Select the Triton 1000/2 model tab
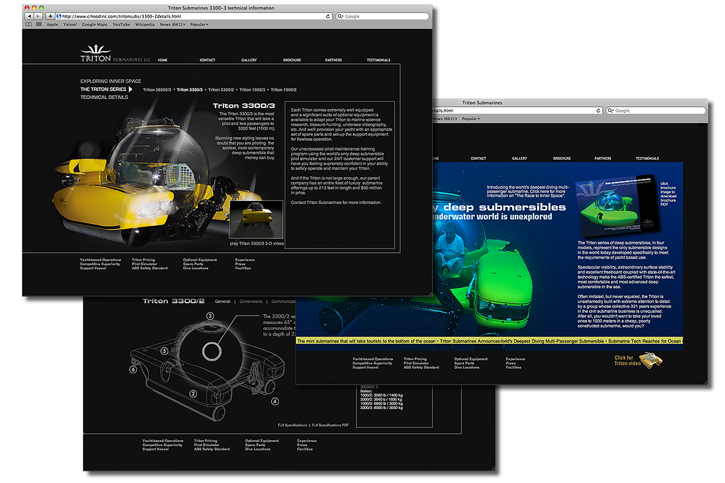Viewport: 725px width, 483px height. 284,90
